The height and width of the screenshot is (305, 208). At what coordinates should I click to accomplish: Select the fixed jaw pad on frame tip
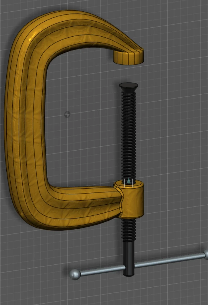[x=129, y=58]
